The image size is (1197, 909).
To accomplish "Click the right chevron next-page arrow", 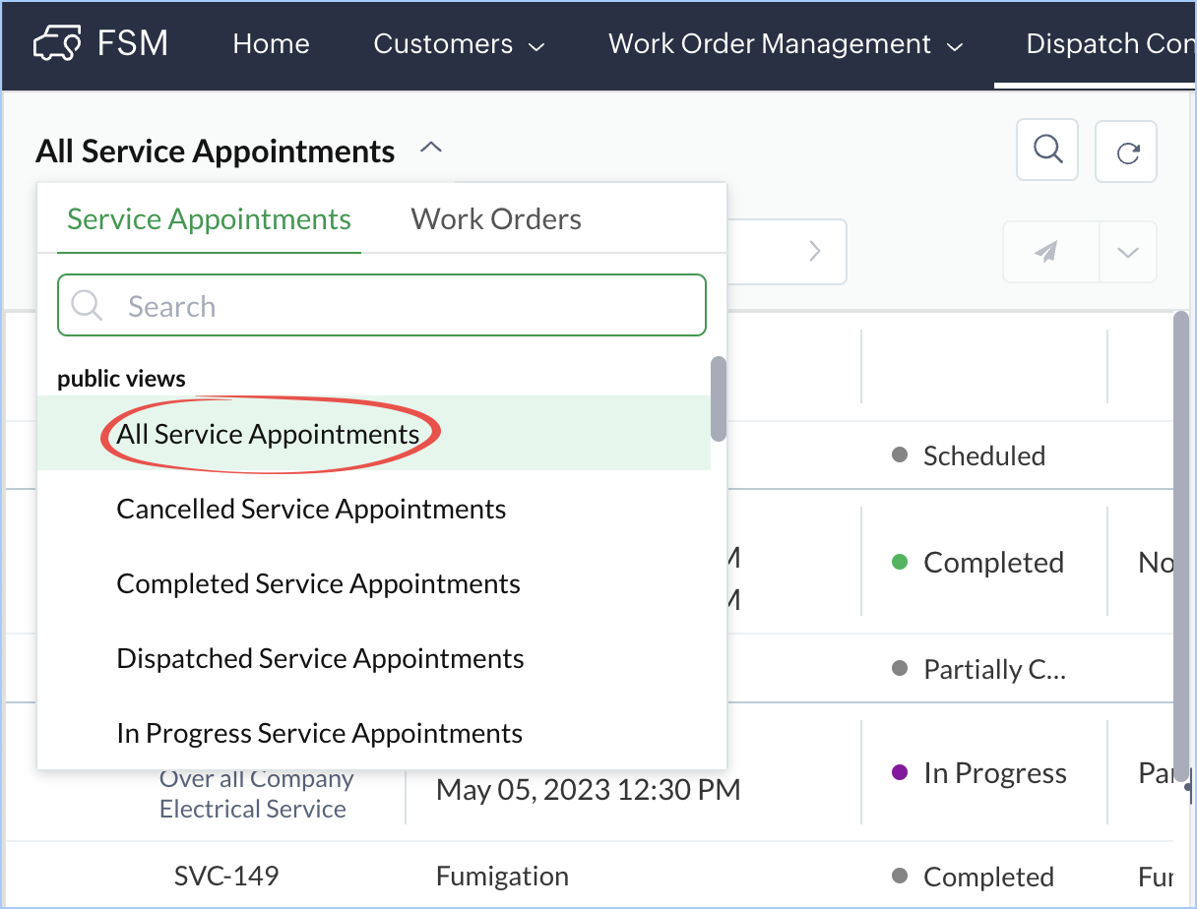I will click(815, 252).
